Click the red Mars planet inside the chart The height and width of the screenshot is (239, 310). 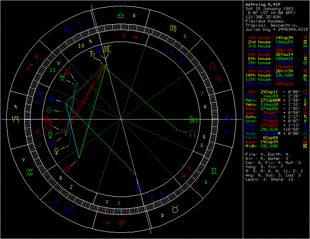pyautogui.click(x=68, y=169)
